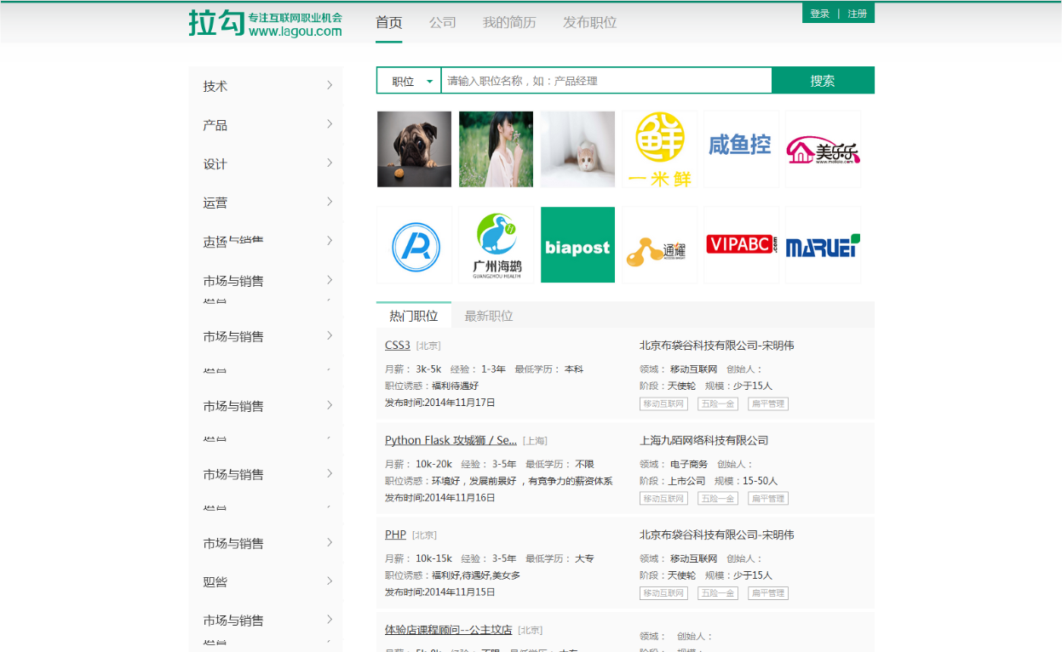Open the 广州海鹅 company logo

pos(496,244)
